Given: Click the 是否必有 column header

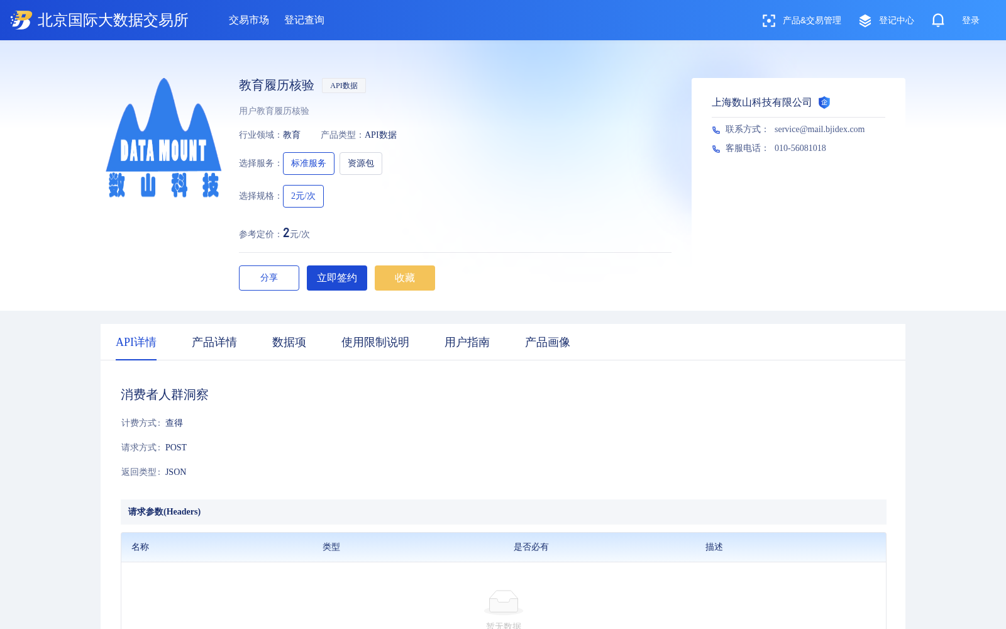Looking at the screenshot, I should pos(531,547).
